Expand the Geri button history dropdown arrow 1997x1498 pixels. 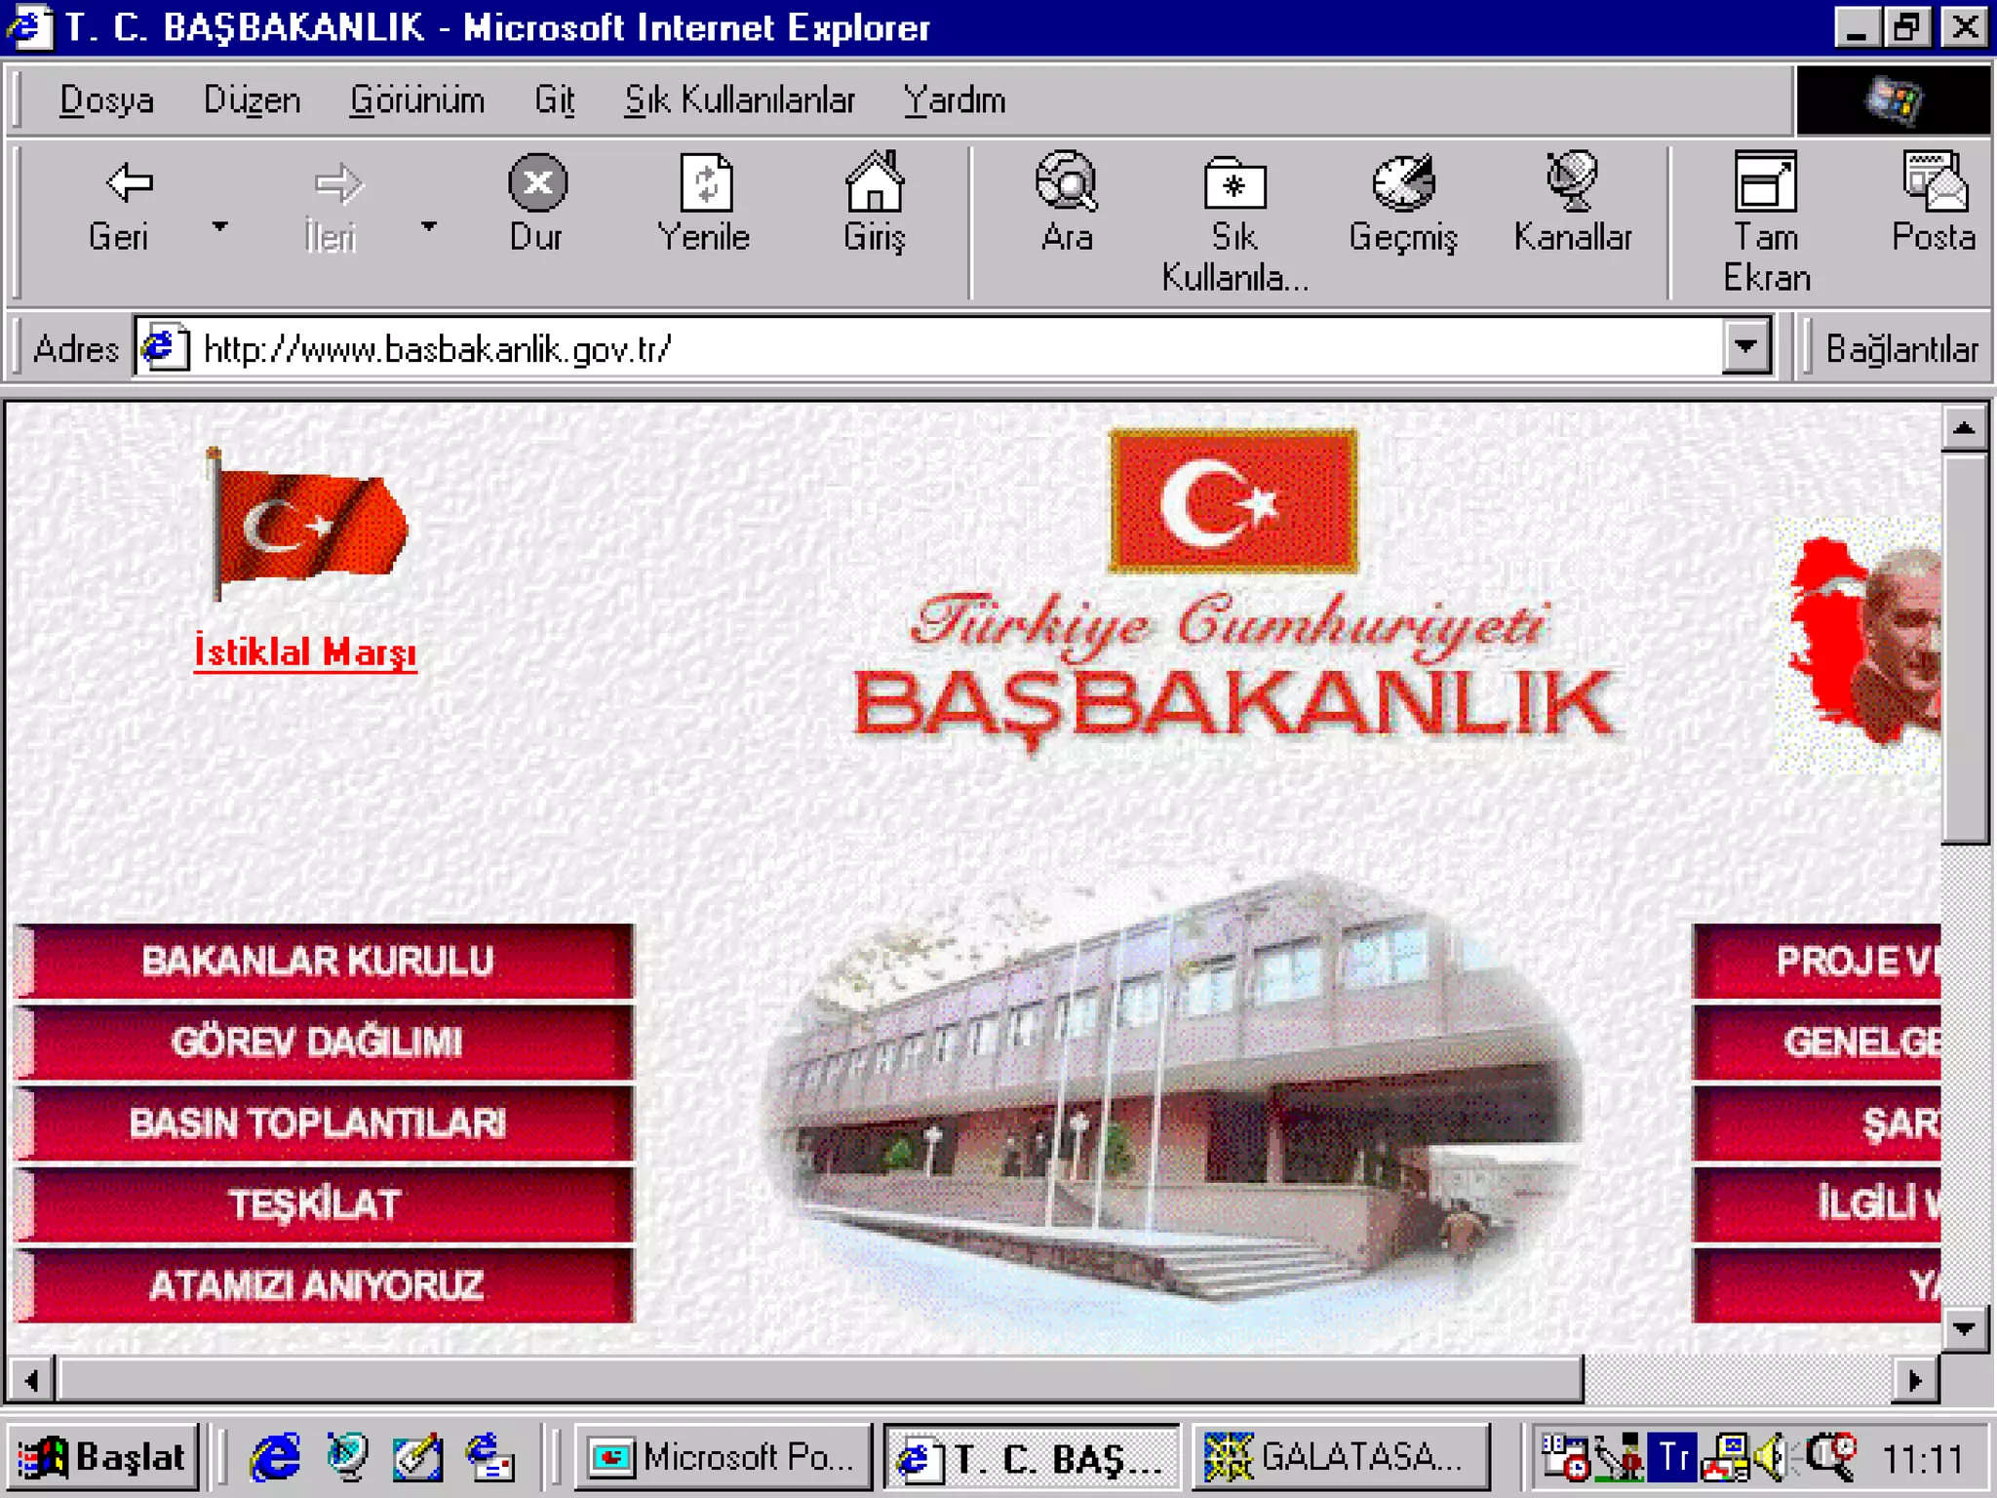point(220,226)
